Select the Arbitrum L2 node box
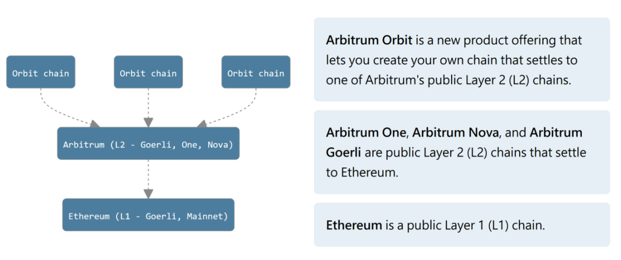This screenshot has width=621, height=260. 148,143
